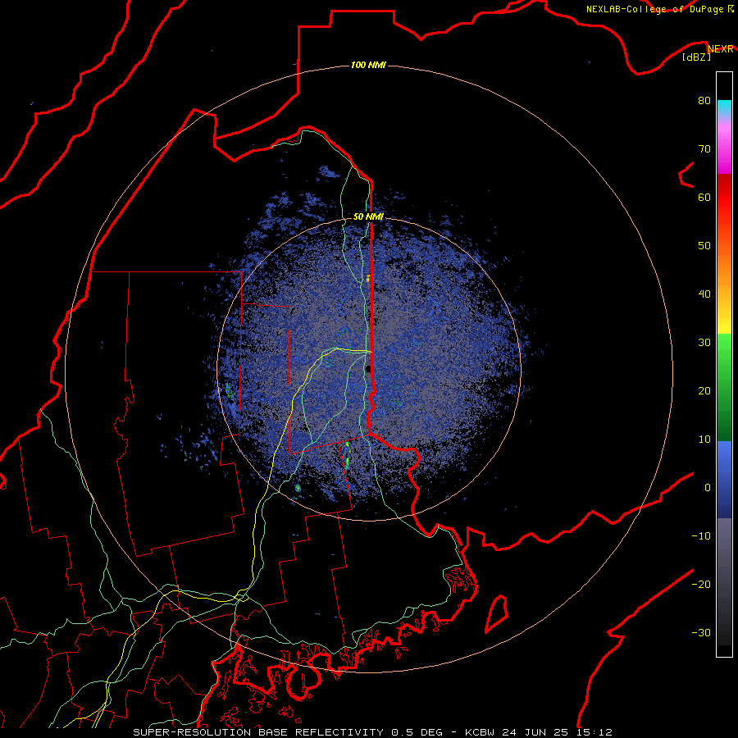The image size is (738, 738).
Task: Click the 30 value on the dBZ scale
Action: pos(704,343)
